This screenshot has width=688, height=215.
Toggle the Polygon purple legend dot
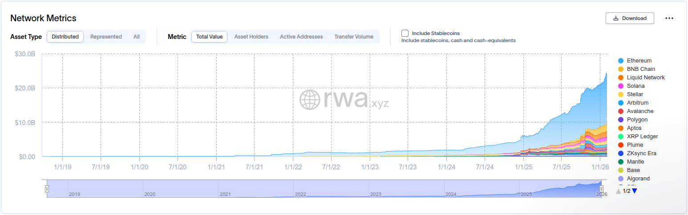tap(621, 120)
